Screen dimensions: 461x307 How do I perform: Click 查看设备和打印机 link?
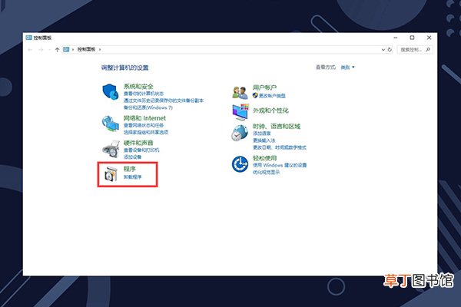pos(141,150)
